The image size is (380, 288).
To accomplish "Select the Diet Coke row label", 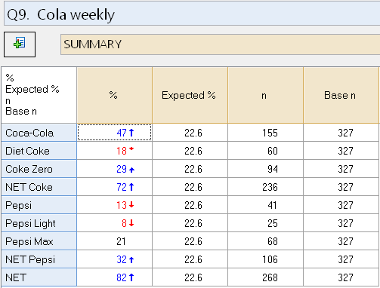I will pyautogui.click(x=39, y=151).
